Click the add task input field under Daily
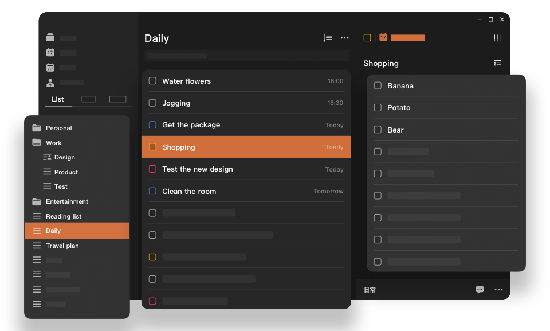Screen dimensions: 550x331 [246, 56]
